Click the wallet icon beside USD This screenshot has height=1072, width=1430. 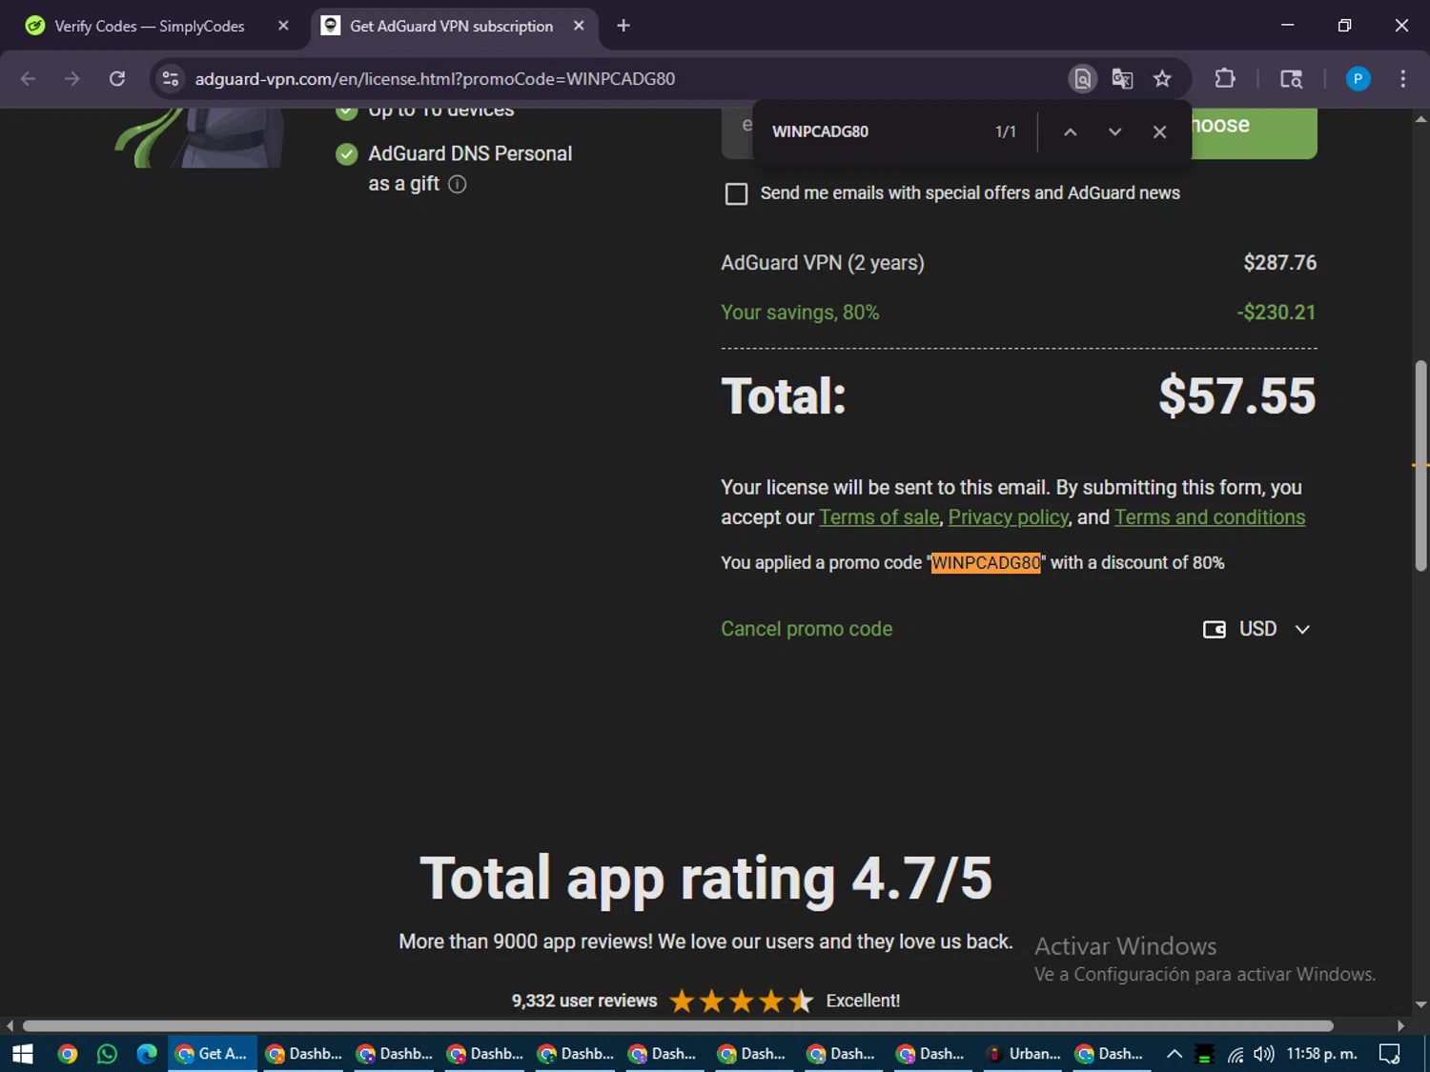click(x=1214, y=629)
